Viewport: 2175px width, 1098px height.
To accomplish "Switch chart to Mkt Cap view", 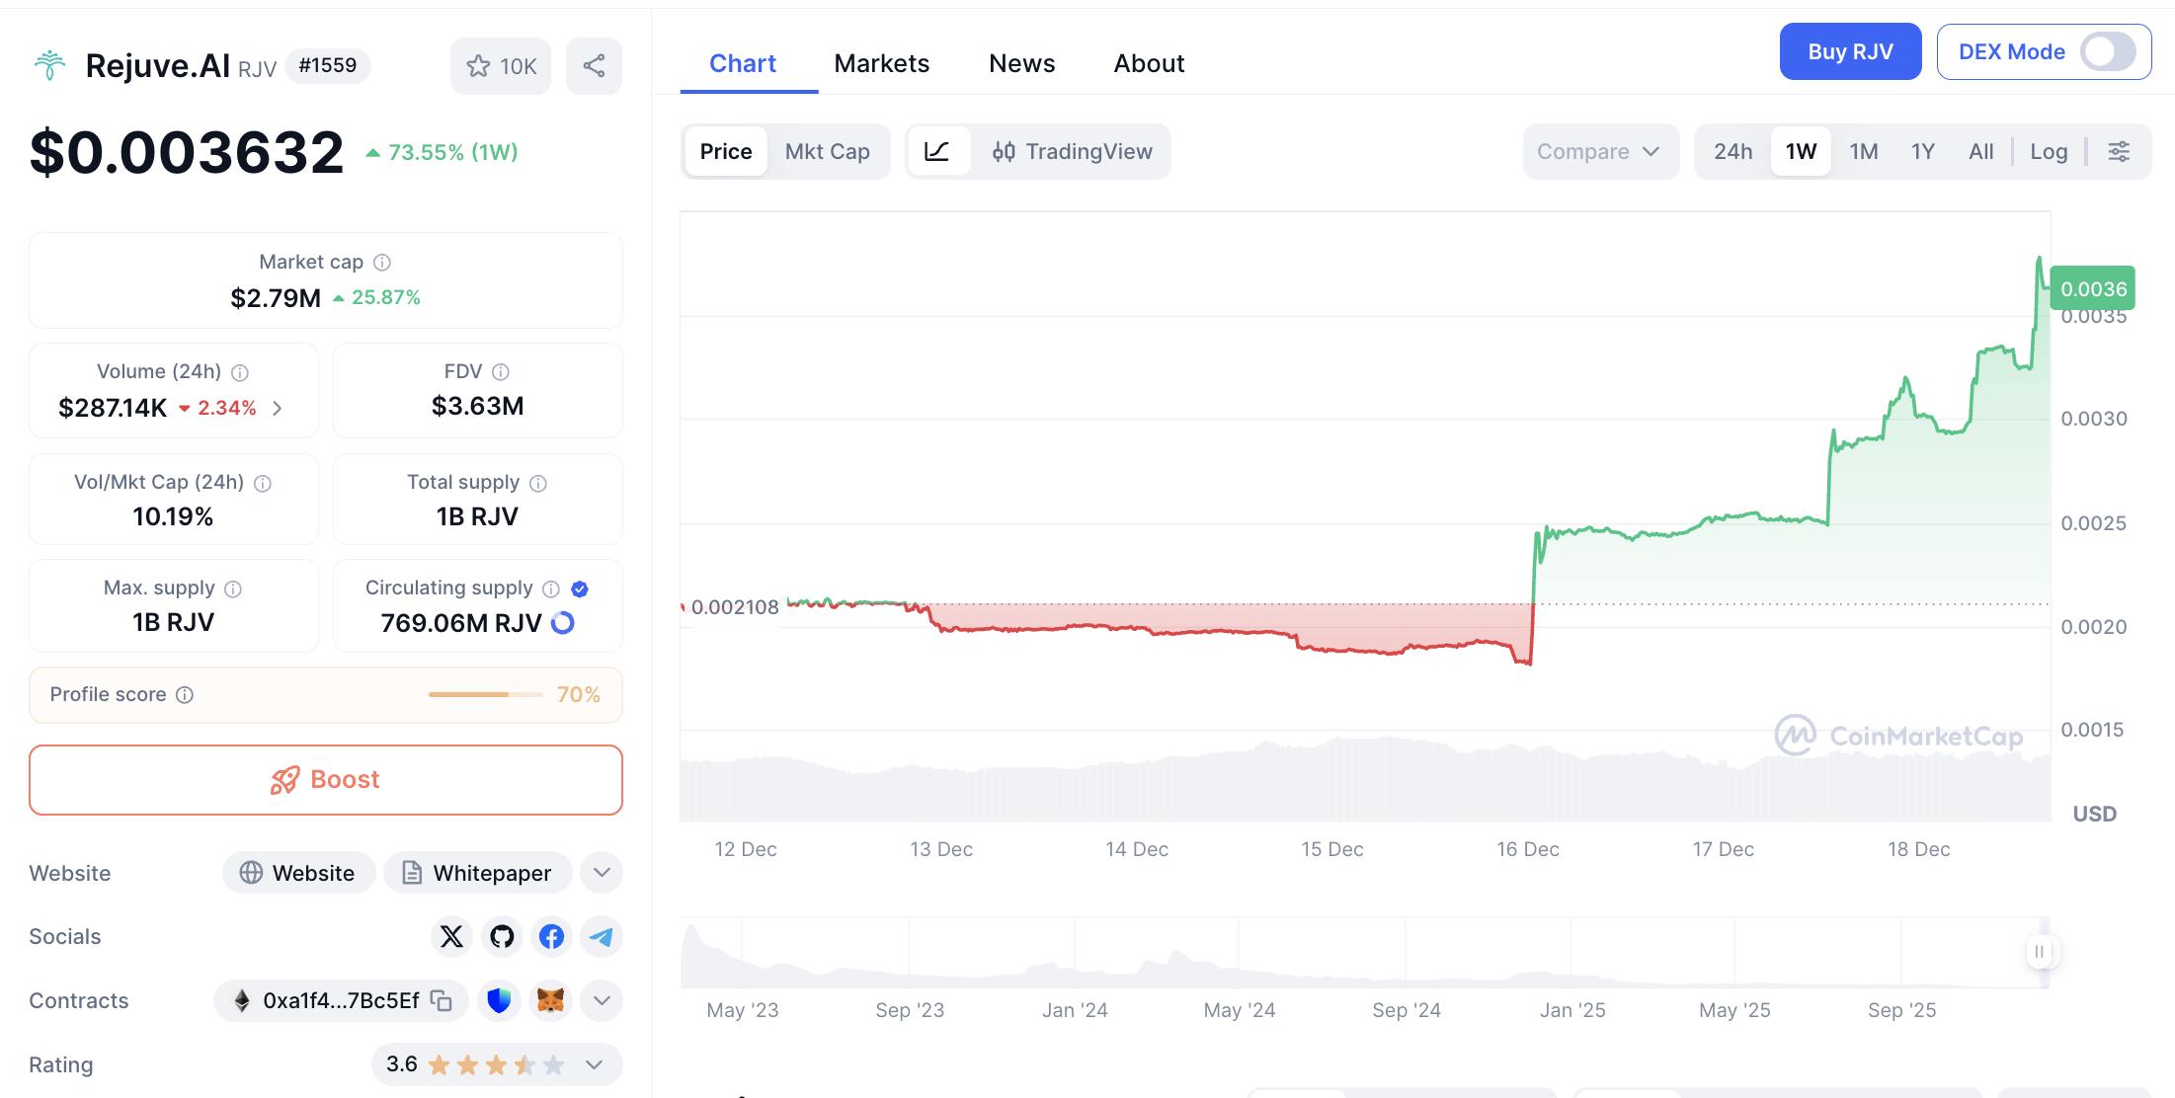I will pos(827,151).
